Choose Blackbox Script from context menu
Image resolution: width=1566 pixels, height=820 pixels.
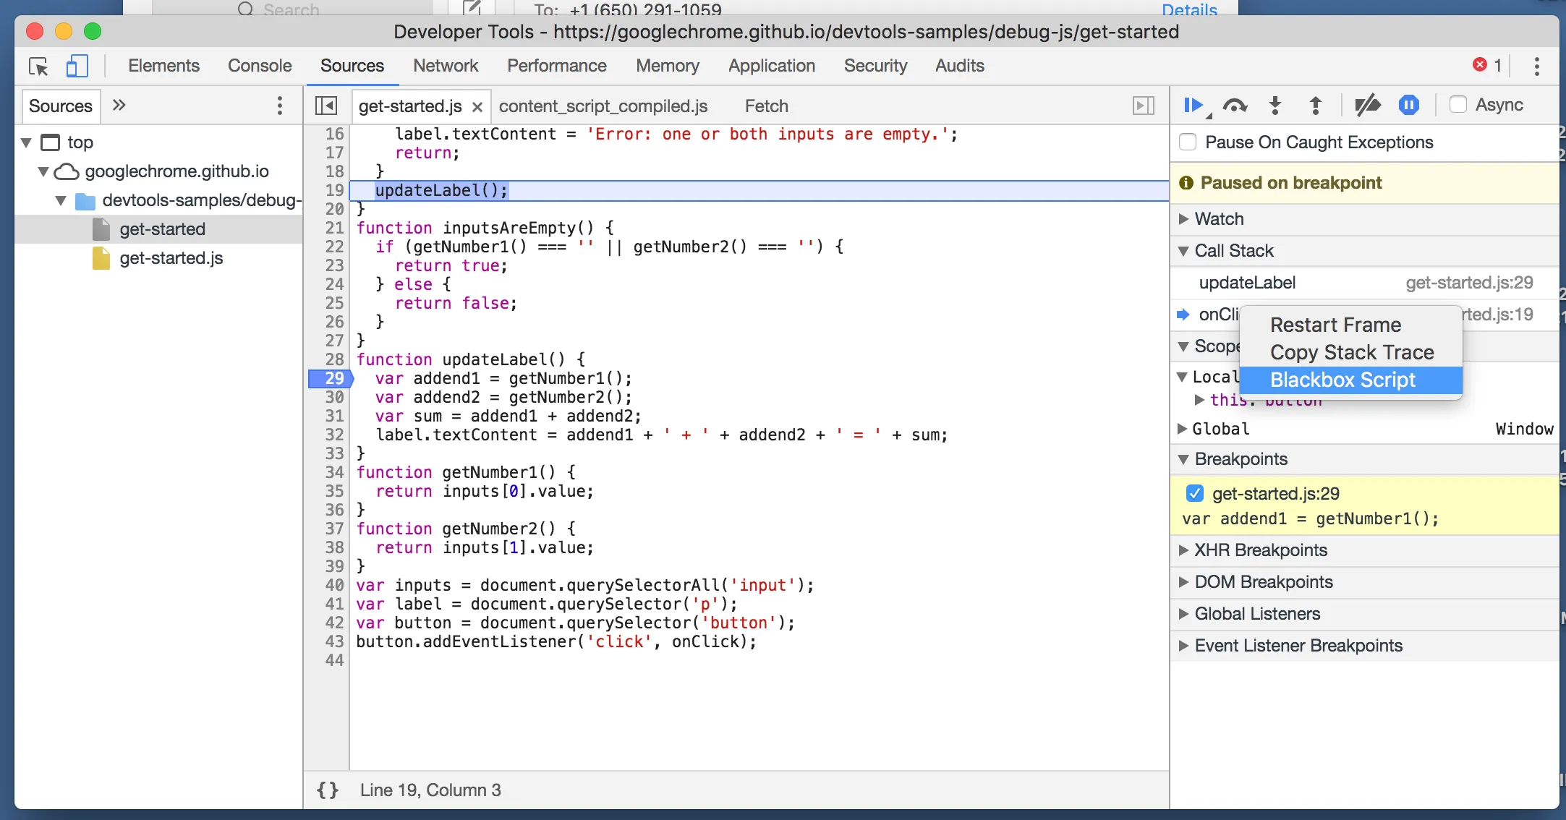pyautogui.click(x=1342, y=380)
